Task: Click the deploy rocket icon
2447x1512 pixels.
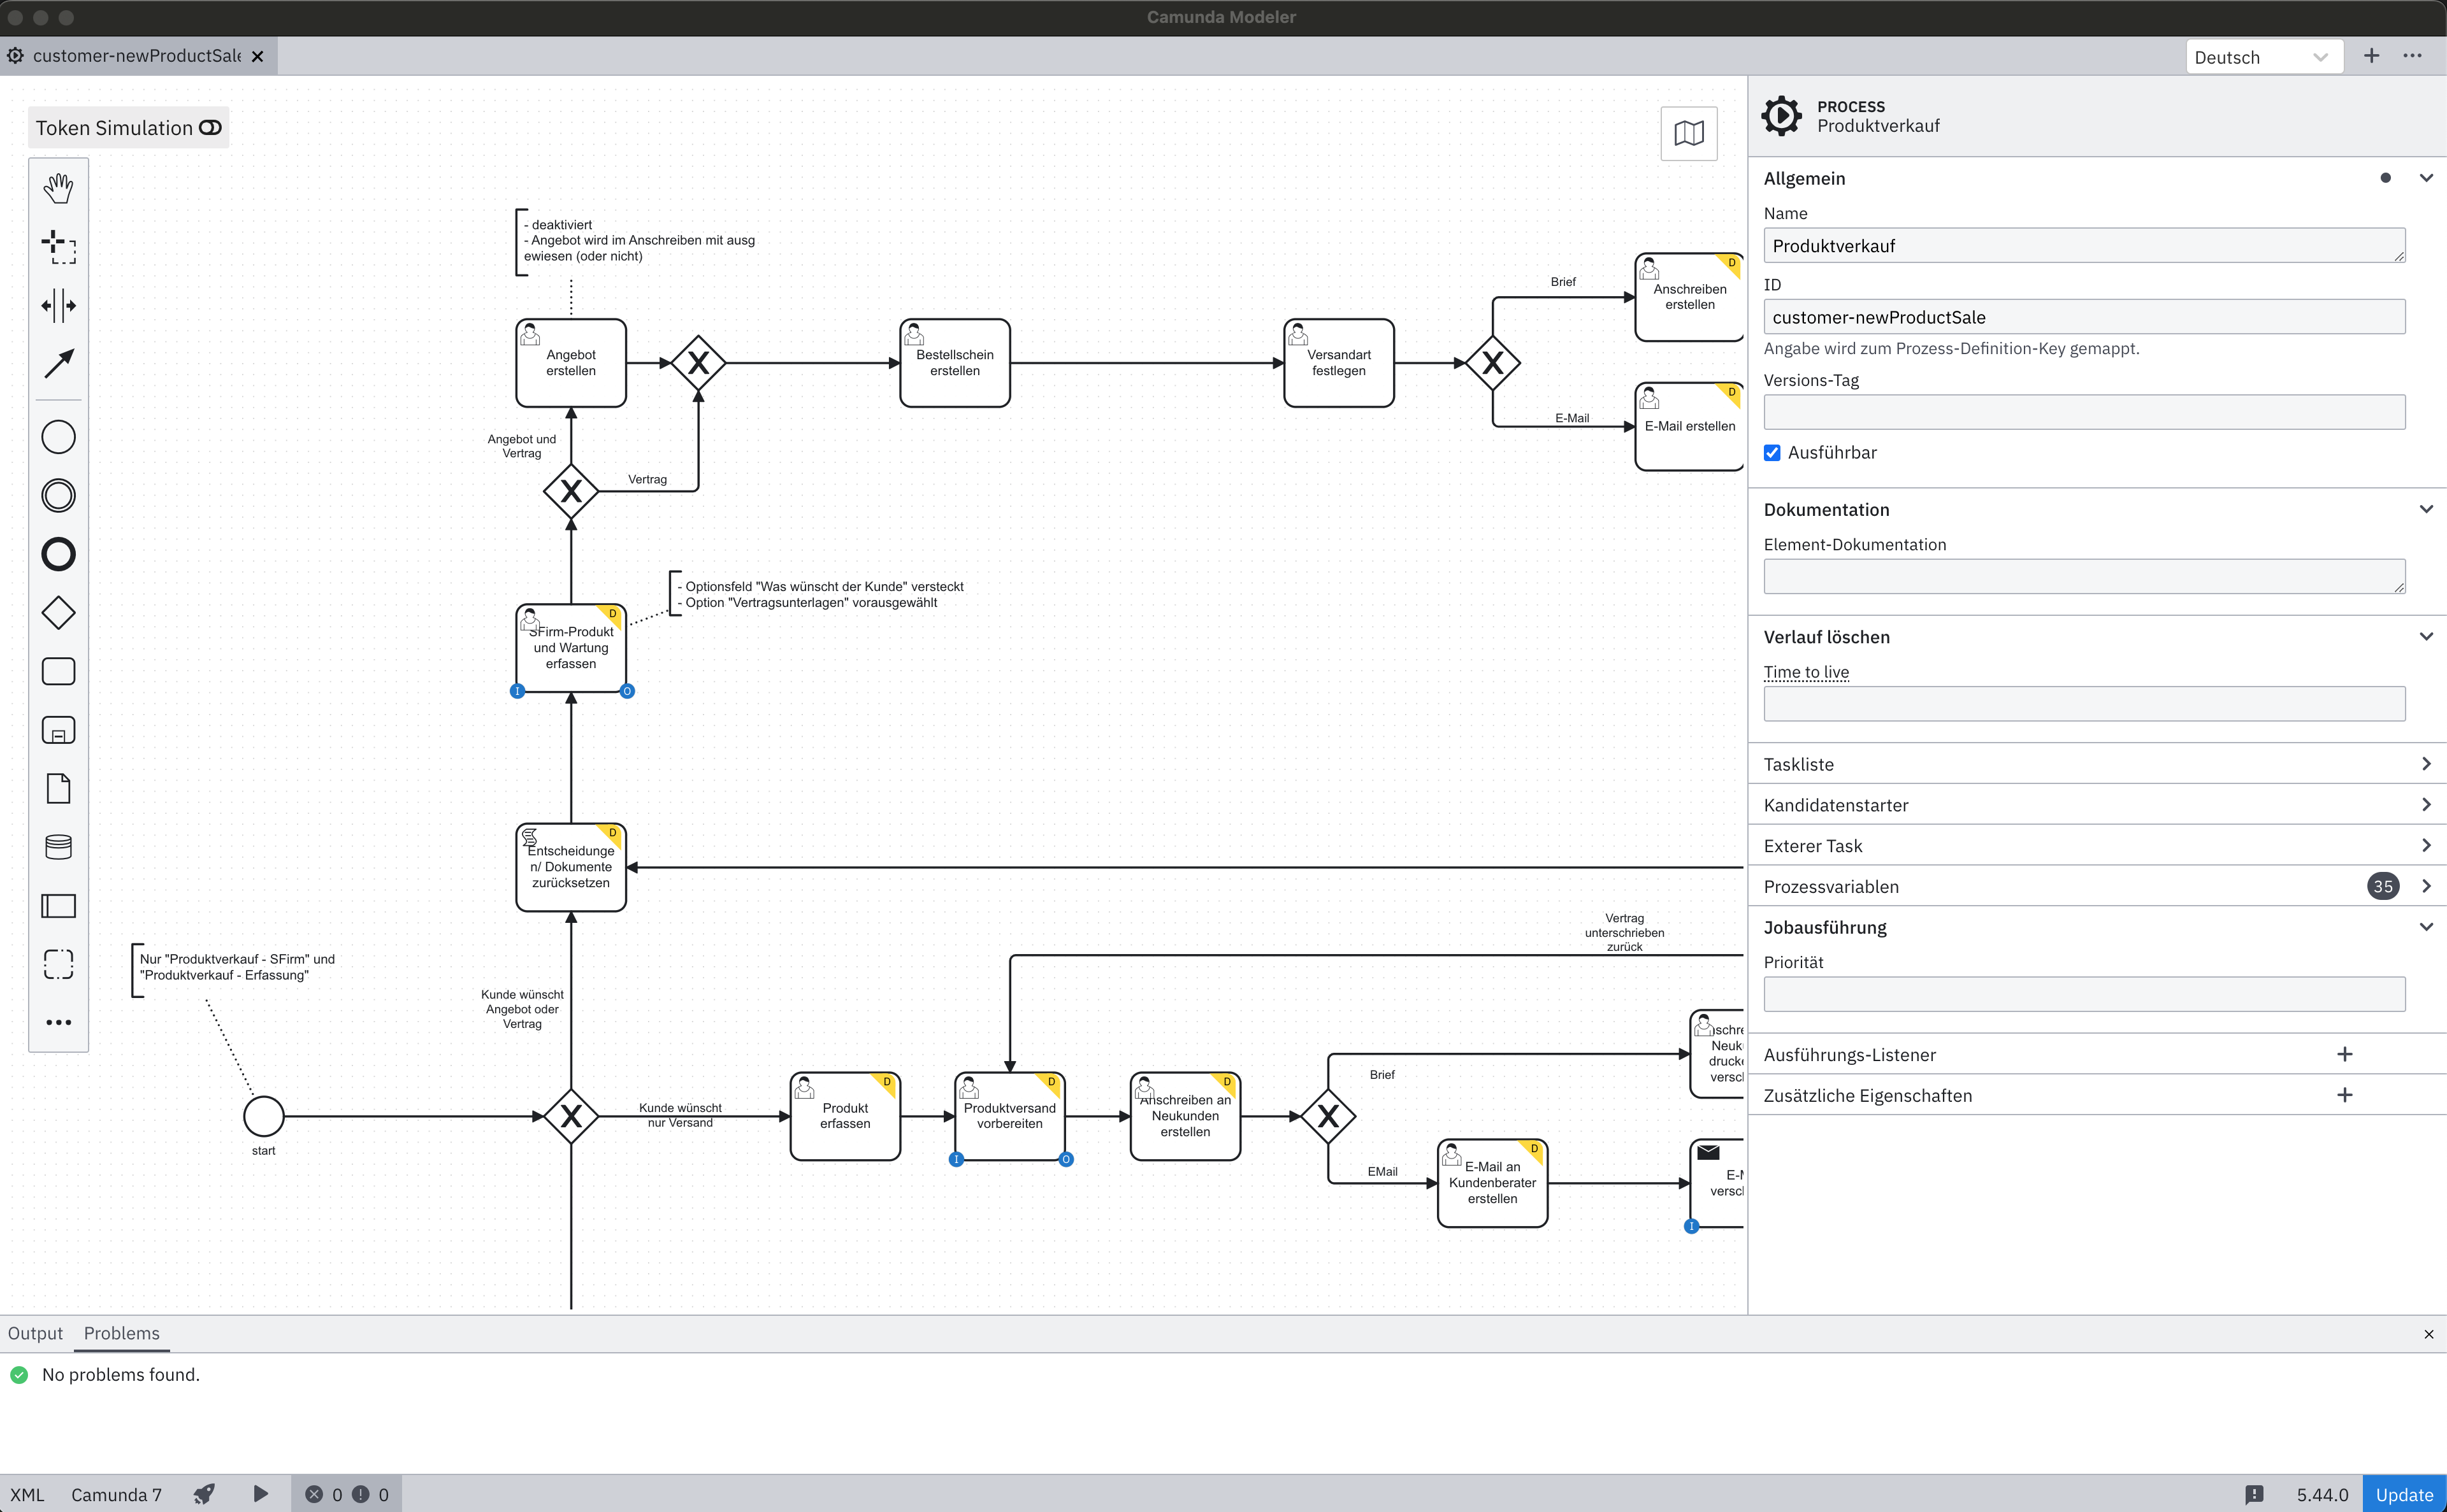Action: 204,1494
